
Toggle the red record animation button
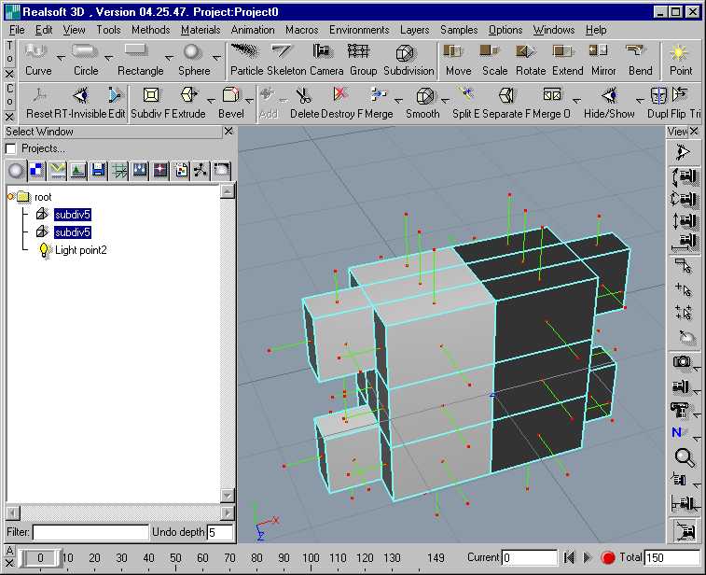coord(608,557)
